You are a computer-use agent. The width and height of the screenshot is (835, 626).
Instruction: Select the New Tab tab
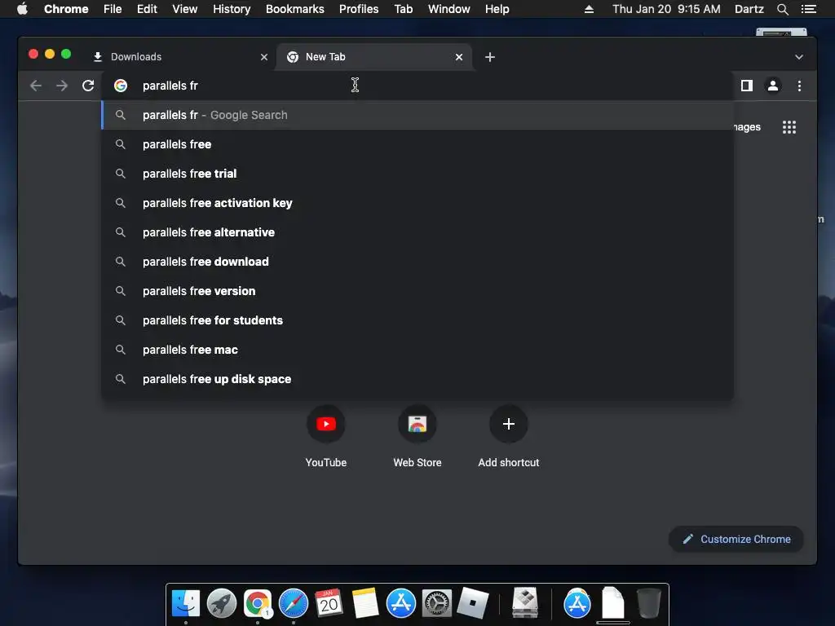[x=373, y=57]
